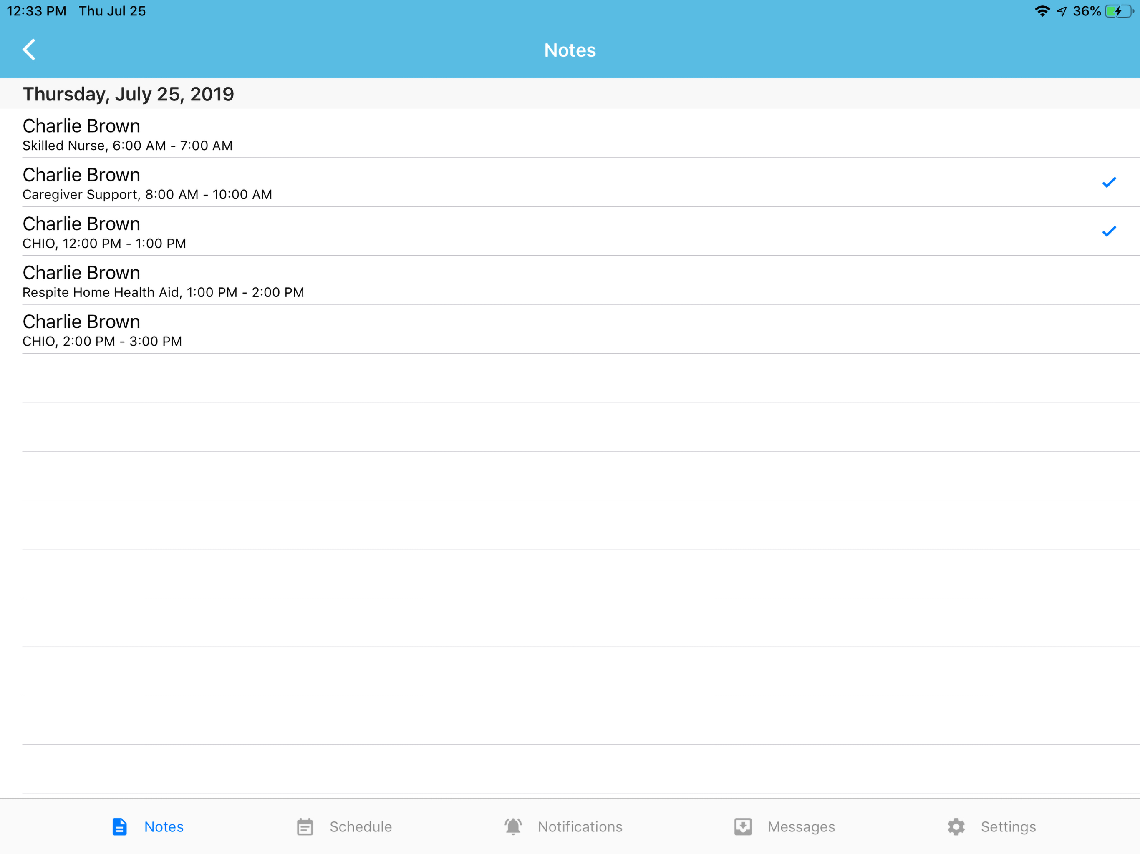Viewport: 1140px width, 854px height.
Task: Open the Settings gear icon
Action: point(956,827)
